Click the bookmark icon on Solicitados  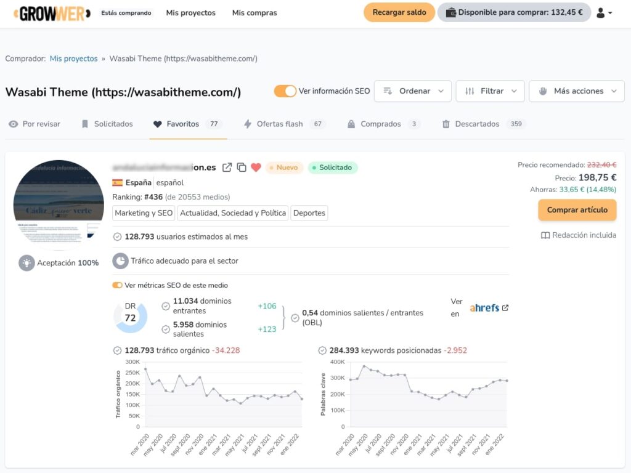pyautogui.click(x=85, y=124)
